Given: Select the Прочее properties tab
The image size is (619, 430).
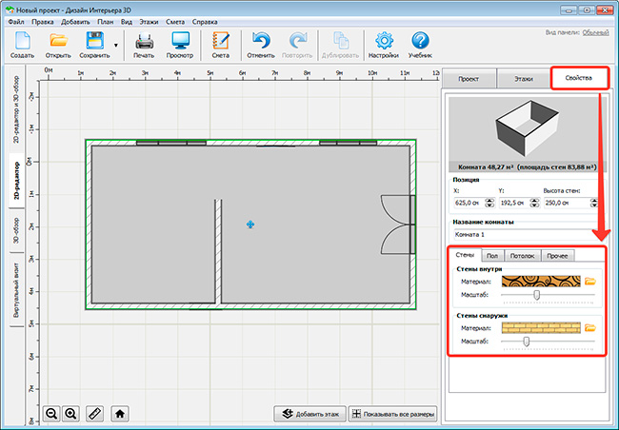Looking at the screenshot, I should pyautogui.click(x=557, y=256).
